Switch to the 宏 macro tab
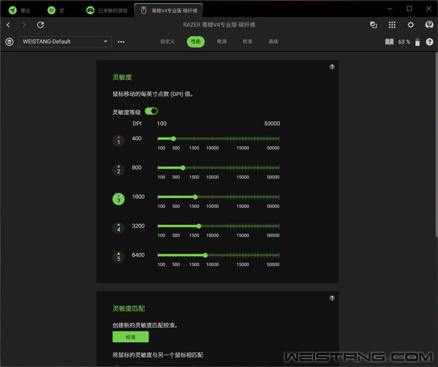438x367 pixels. pos(56,11)
